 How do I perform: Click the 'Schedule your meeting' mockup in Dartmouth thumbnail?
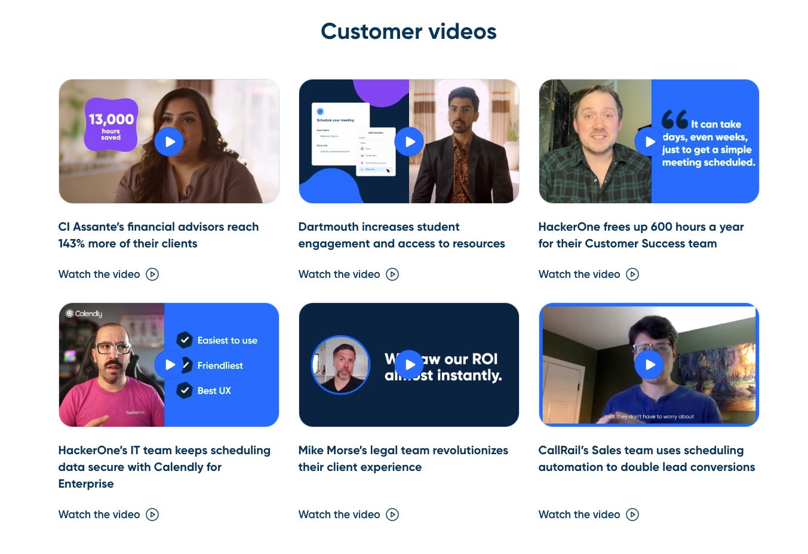[341, 134]
